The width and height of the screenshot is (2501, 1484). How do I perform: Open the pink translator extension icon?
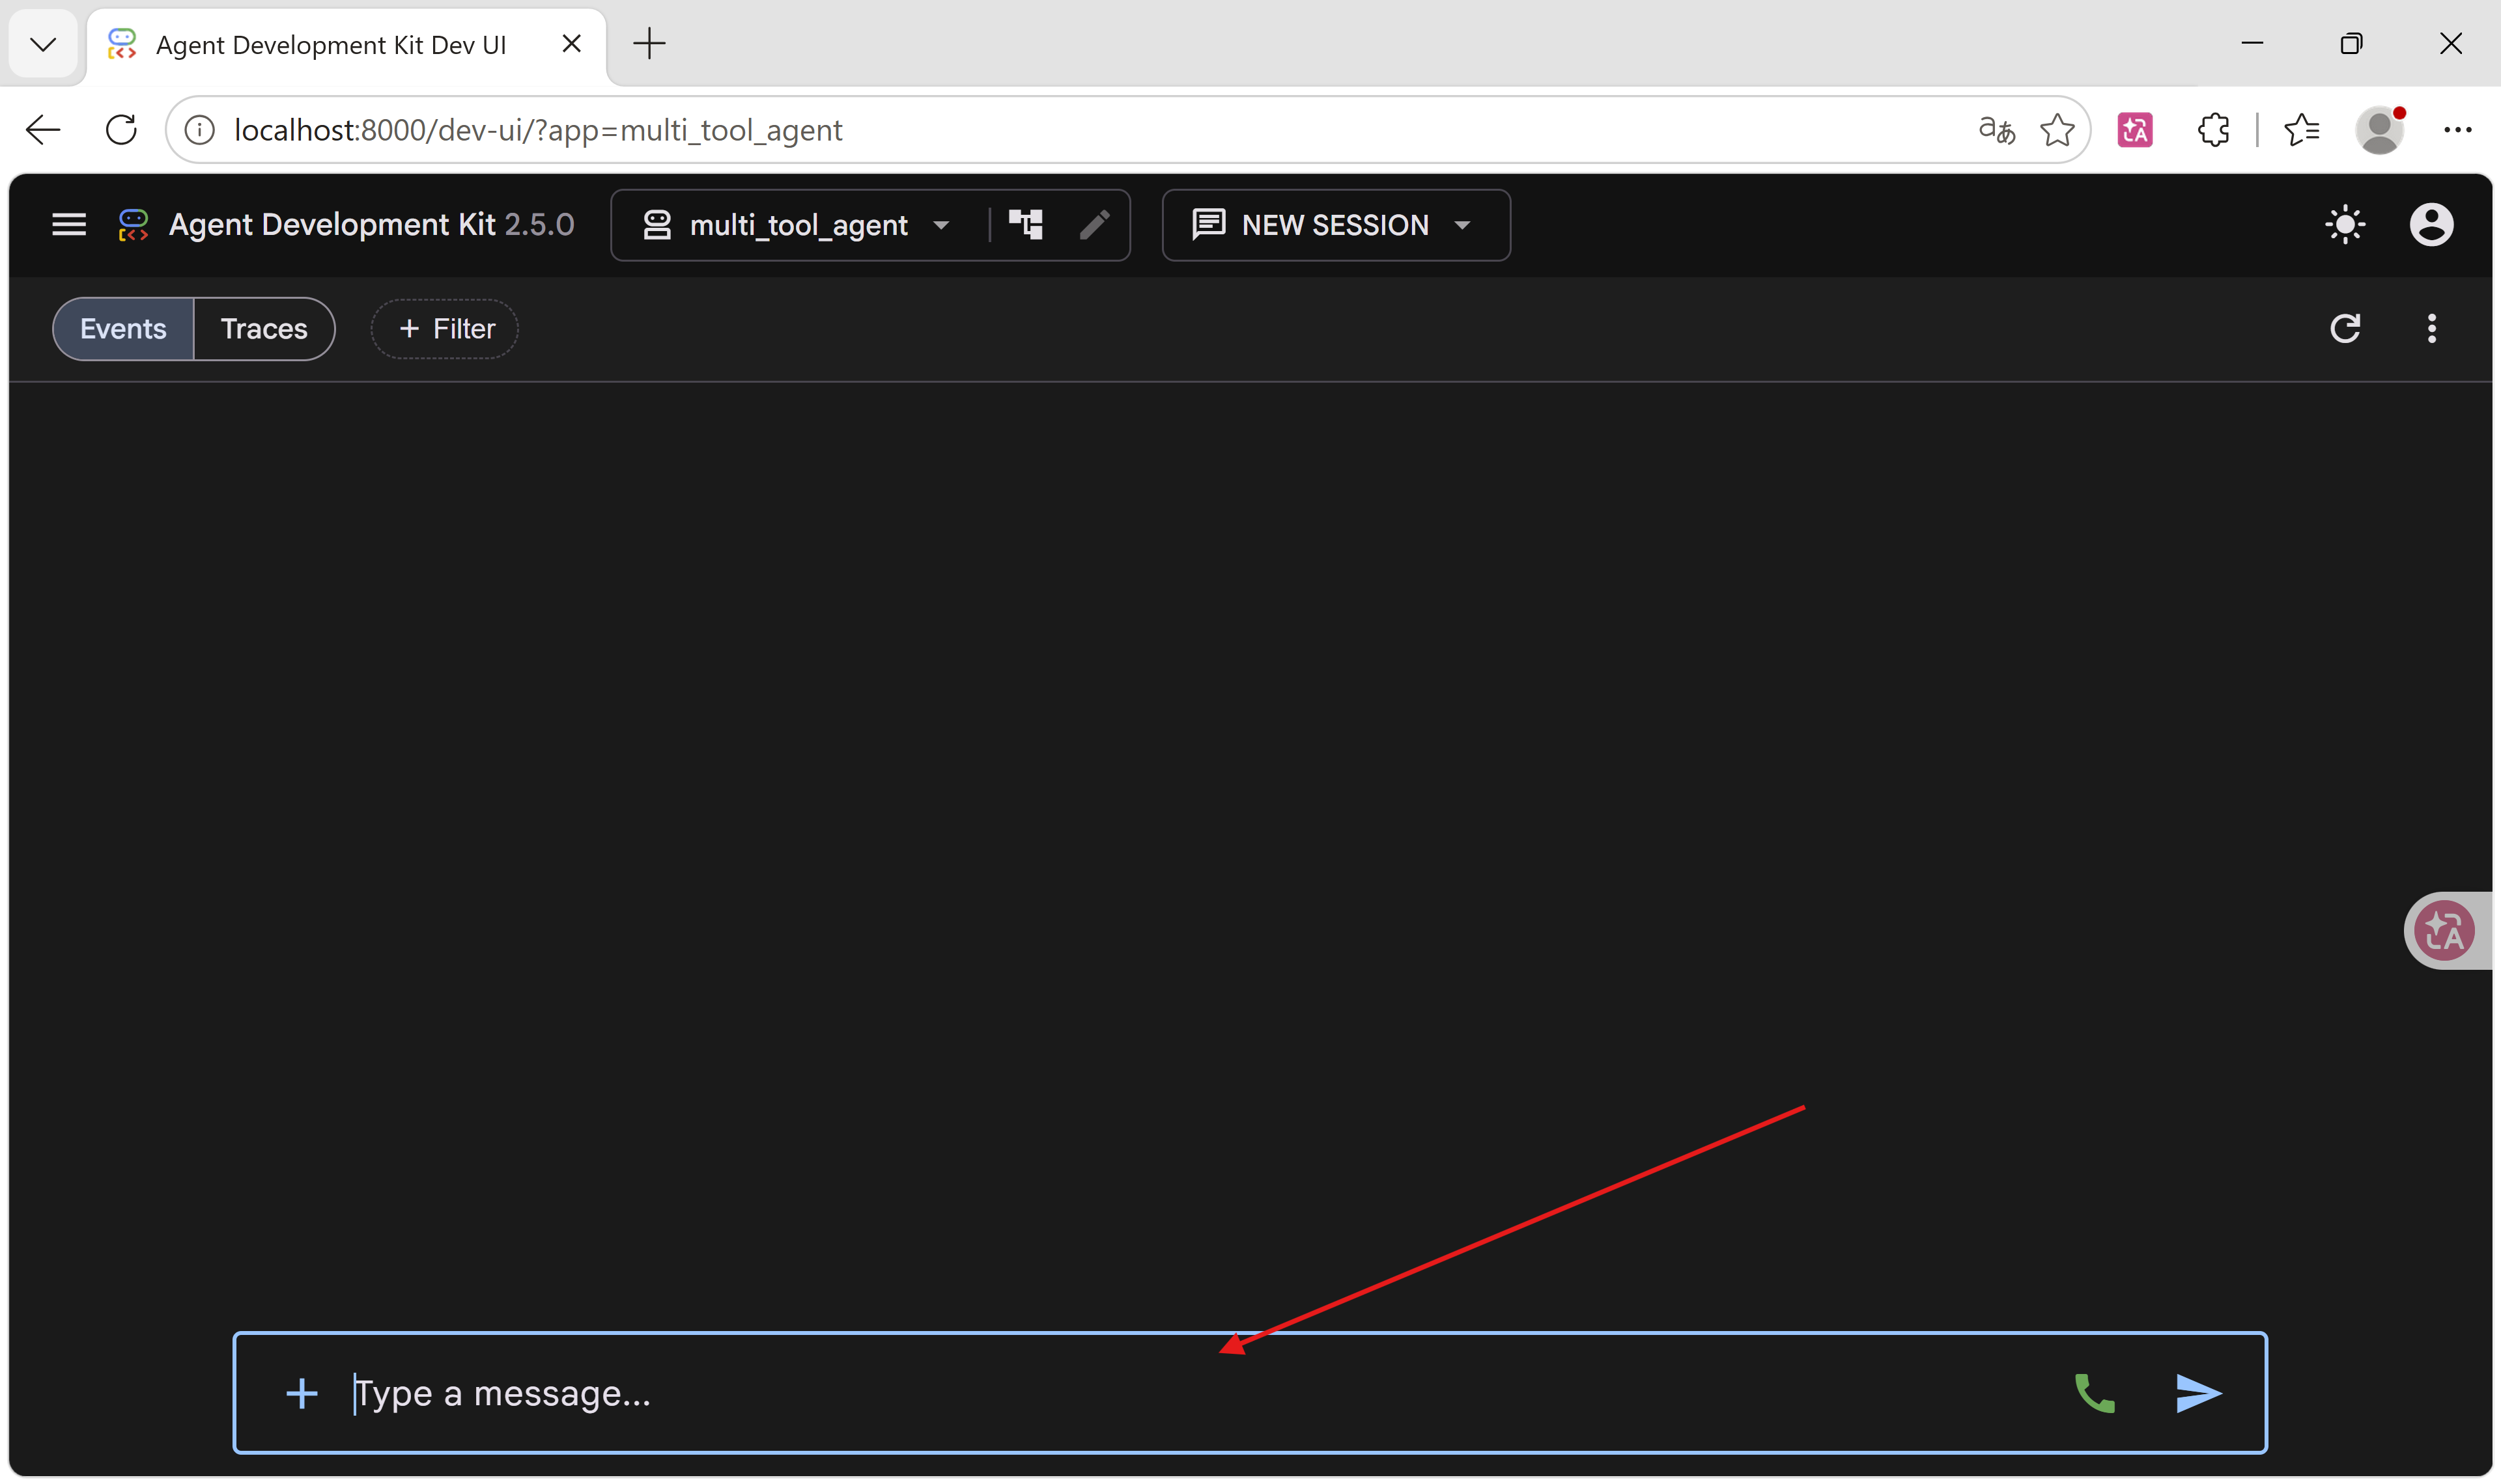[2135, 130]
